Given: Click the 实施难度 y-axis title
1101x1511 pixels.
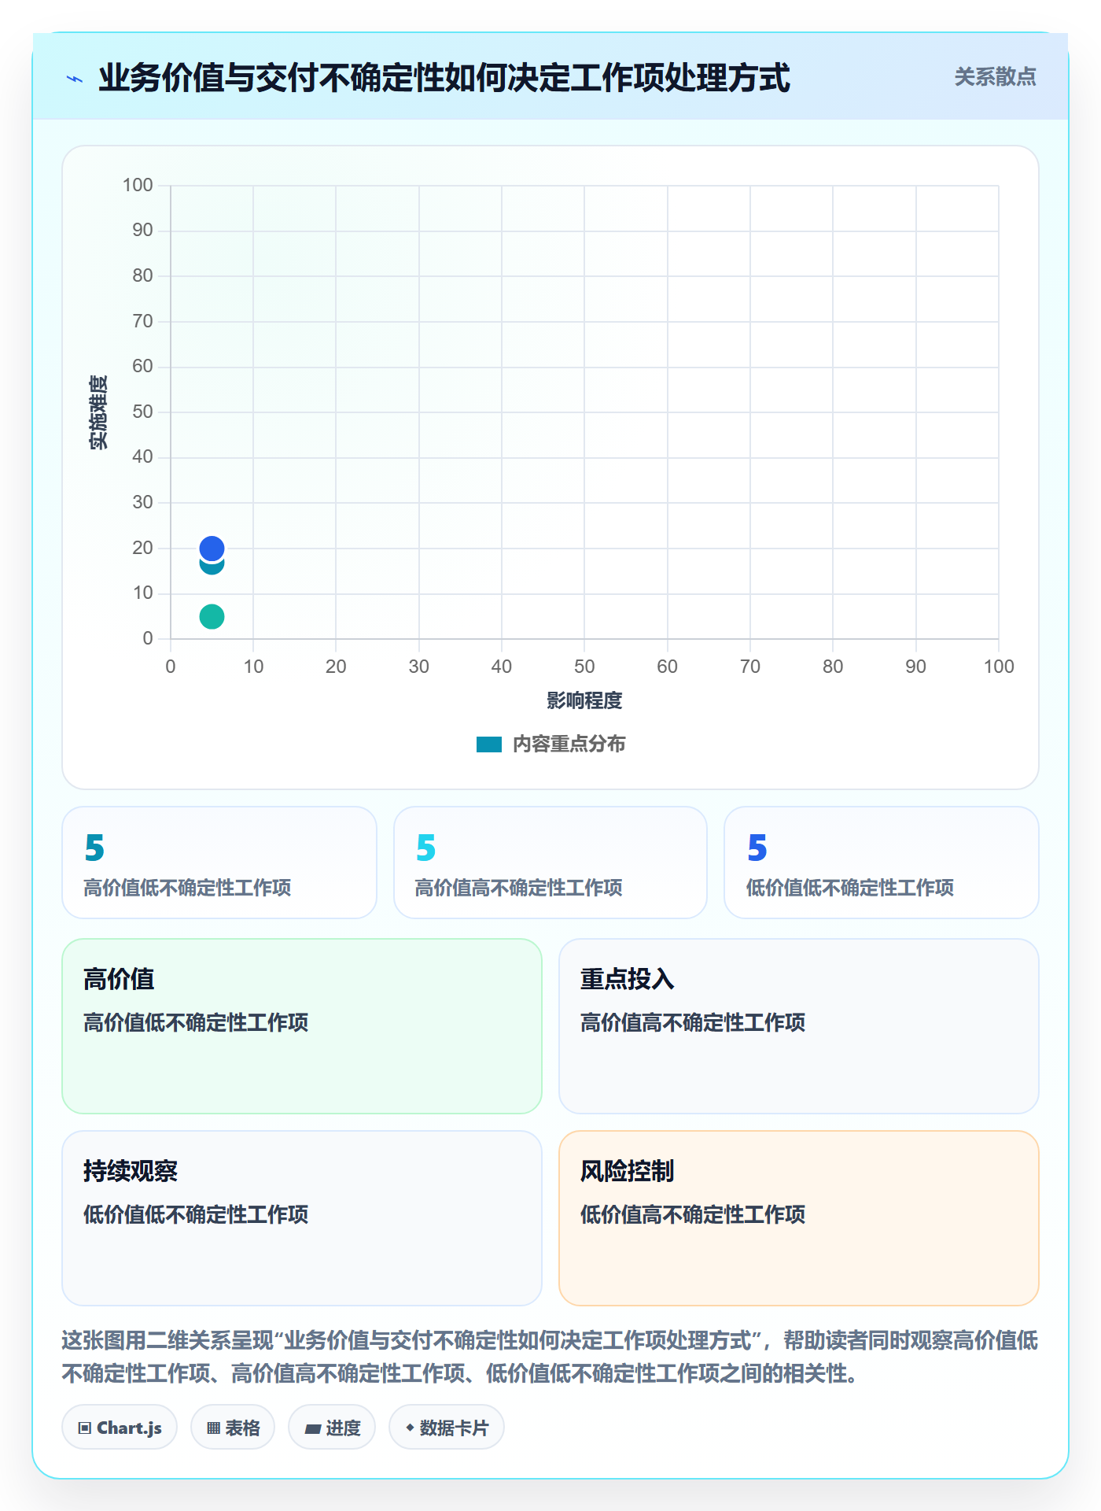Looking at the screenshot, I should point(98,412).
